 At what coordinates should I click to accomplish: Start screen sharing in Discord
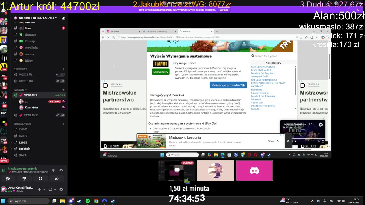click(24, 179)
